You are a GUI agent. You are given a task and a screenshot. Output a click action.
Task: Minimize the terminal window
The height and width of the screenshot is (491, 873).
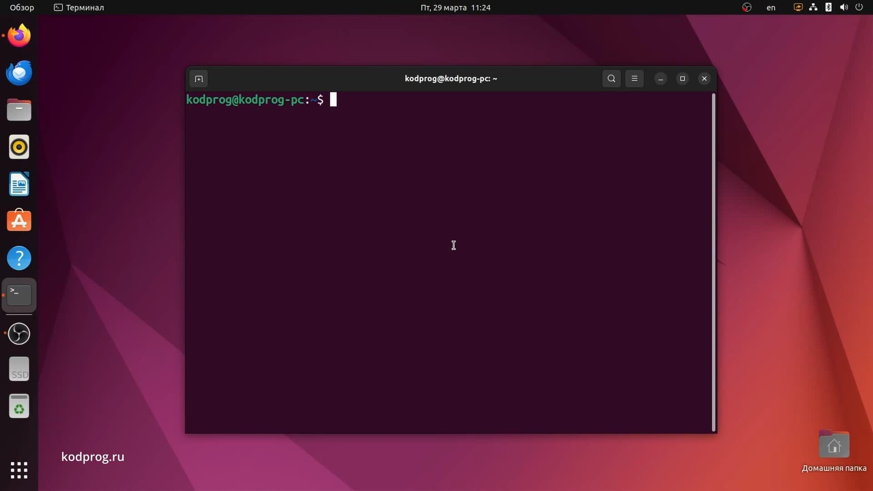pyautogui.click(x=661, y=79)
